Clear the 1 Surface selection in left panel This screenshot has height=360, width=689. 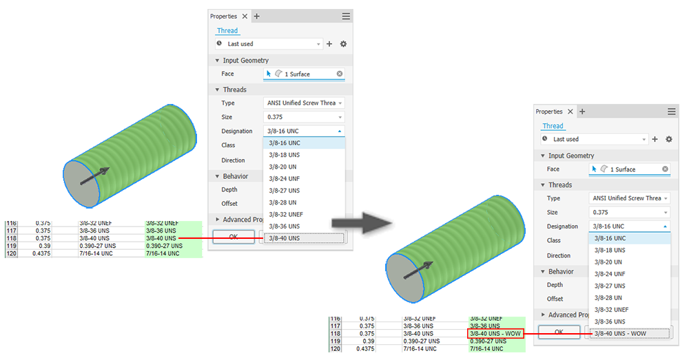(340, 74)
